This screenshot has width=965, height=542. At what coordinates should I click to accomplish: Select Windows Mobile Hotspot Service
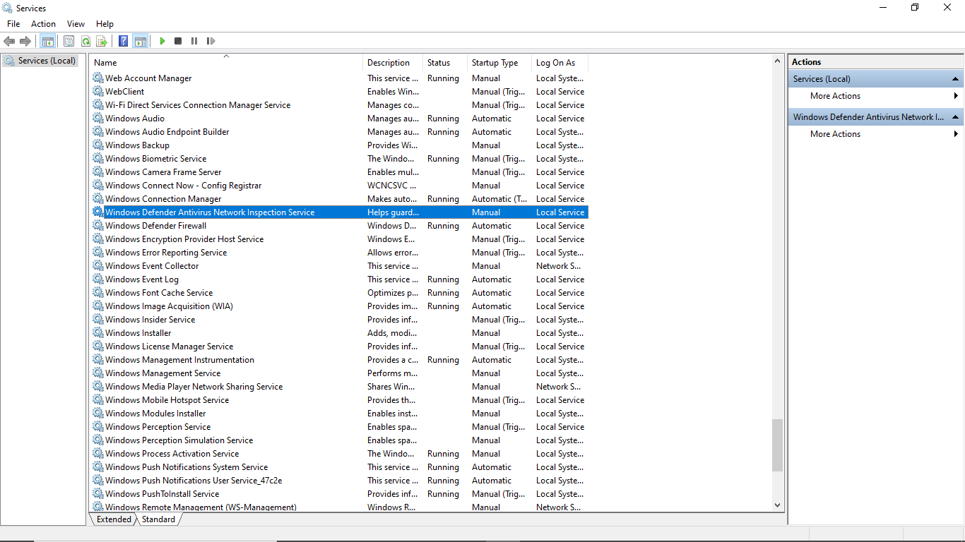[339, 400]
